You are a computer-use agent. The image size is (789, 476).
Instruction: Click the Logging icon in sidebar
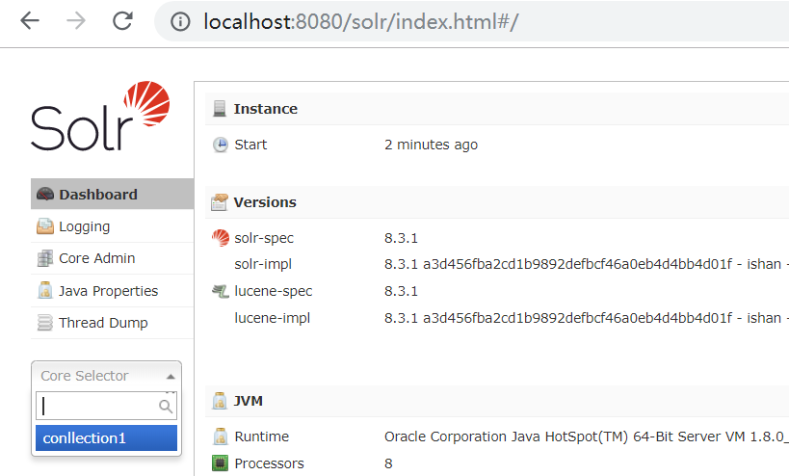click(45, 227)
